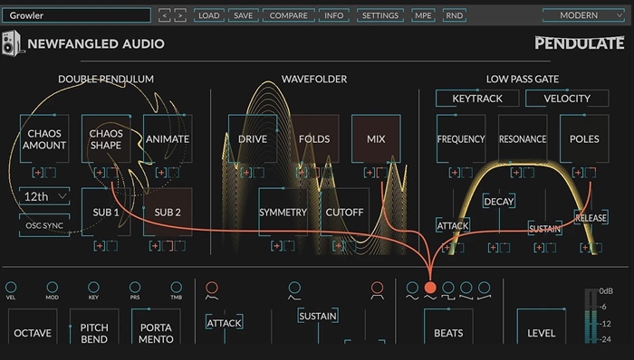Add modulation with plus under Decay
Image resolution: width=634 pixels, height=360 pixels.
click(x=493, y=247)
